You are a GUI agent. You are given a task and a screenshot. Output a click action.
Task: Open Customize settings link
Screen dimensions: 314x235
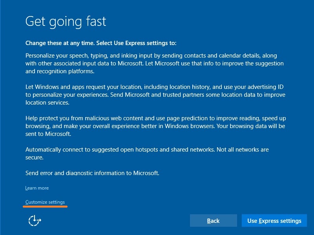pyautogui.click(x=45, y=202)
